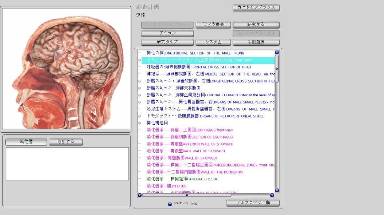384x215 pixels.
Task: Click the 研究タイプ button
Action: 167,42
